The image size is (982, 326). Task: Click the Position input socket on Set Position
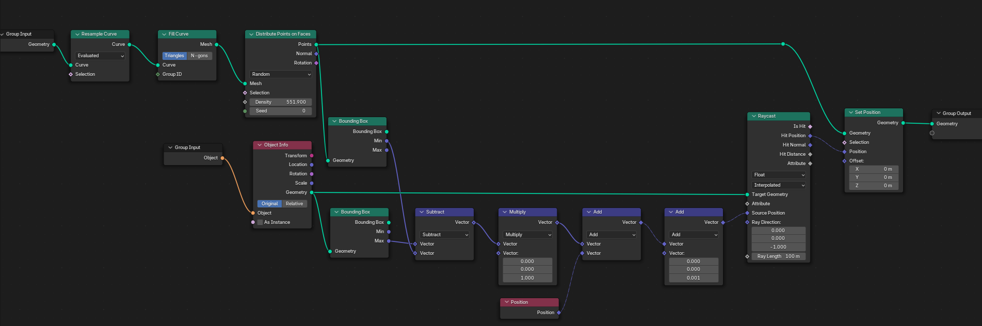845,152
